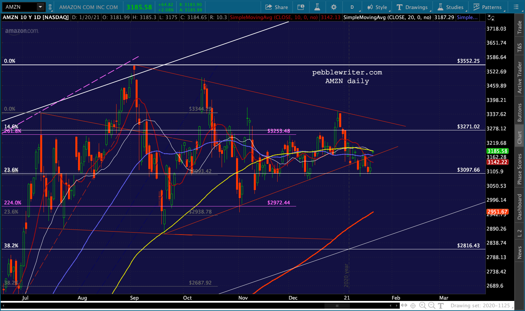This screenshot has height=311, width=525.
Task: Click the red 3142.22 price bubble on axis
Action: pos(498,162)
